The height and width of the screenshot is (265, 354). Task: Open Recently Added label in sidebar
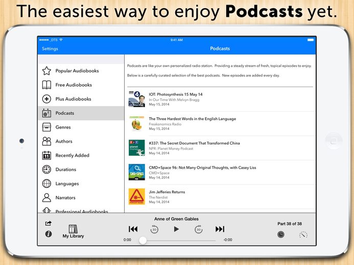click(72, 155)
